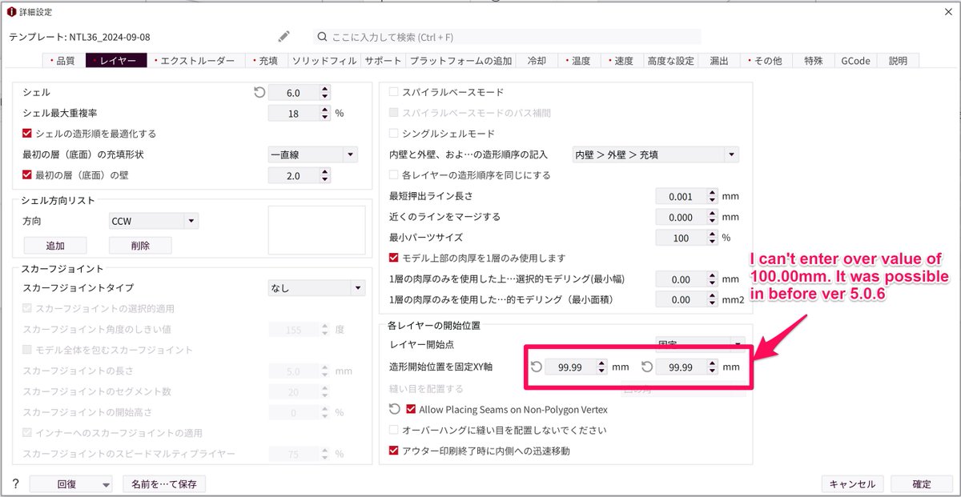Screen dimensions: 961x497
Task: Click the second 99.99 Y position field
Action: click(681, 367)
